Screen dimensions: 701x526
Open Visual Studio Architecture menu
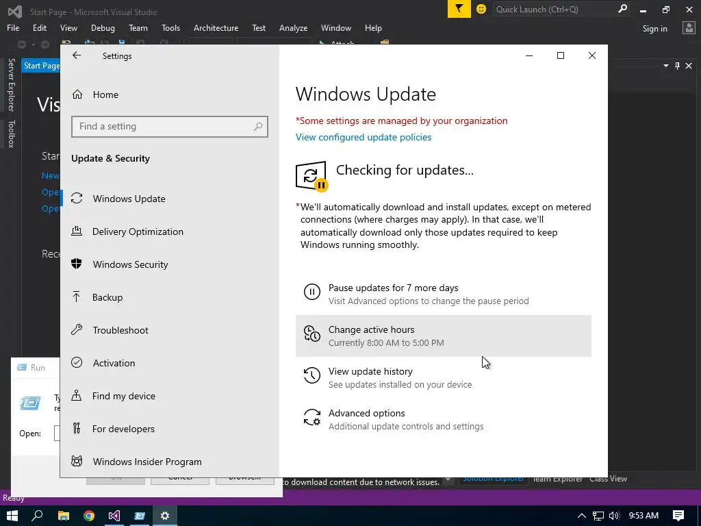216,27
